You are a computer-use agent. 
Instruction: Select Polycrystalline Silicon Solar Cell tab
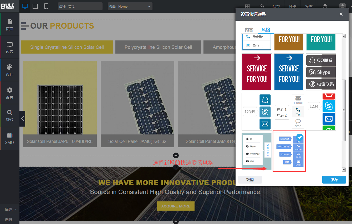pyautogui.click(x=158, y=47)
